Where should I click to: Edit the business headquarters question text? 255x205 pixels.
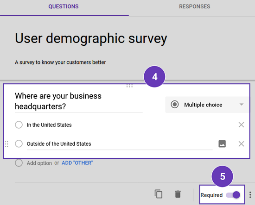click(79, 101)
